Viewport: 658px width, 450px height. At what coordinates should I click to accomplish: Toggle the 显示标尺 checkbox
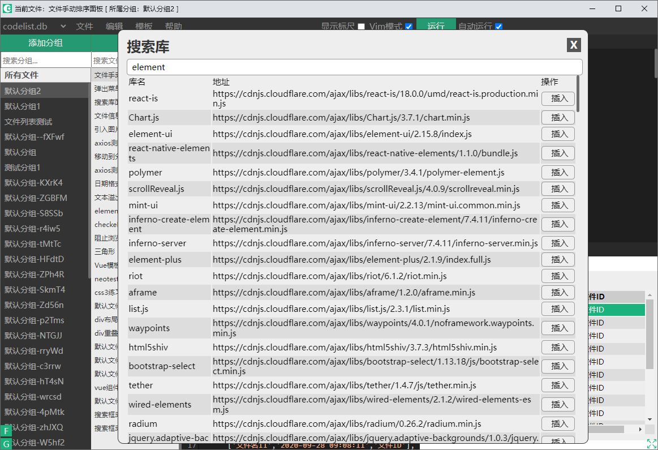point(362,27)
